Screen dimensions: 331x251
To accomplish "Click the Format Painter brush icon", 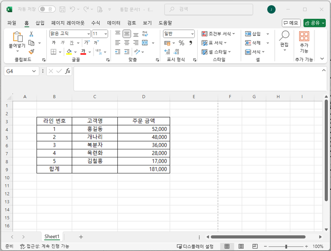I will point(32,52).
